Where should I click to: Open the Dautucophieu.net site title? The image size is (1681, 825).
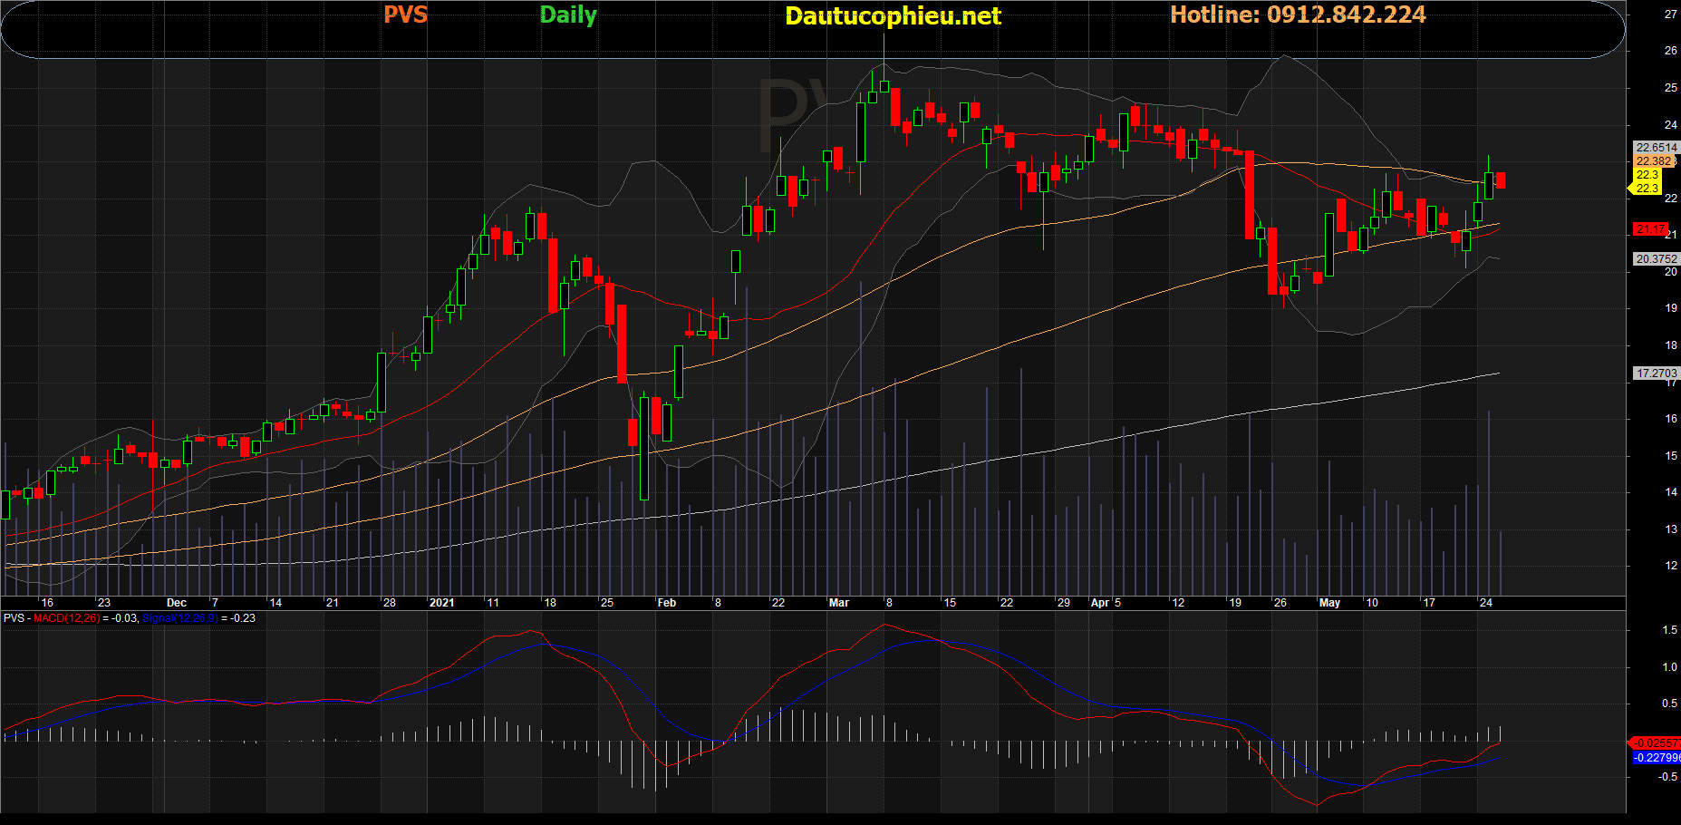[893, 15]
